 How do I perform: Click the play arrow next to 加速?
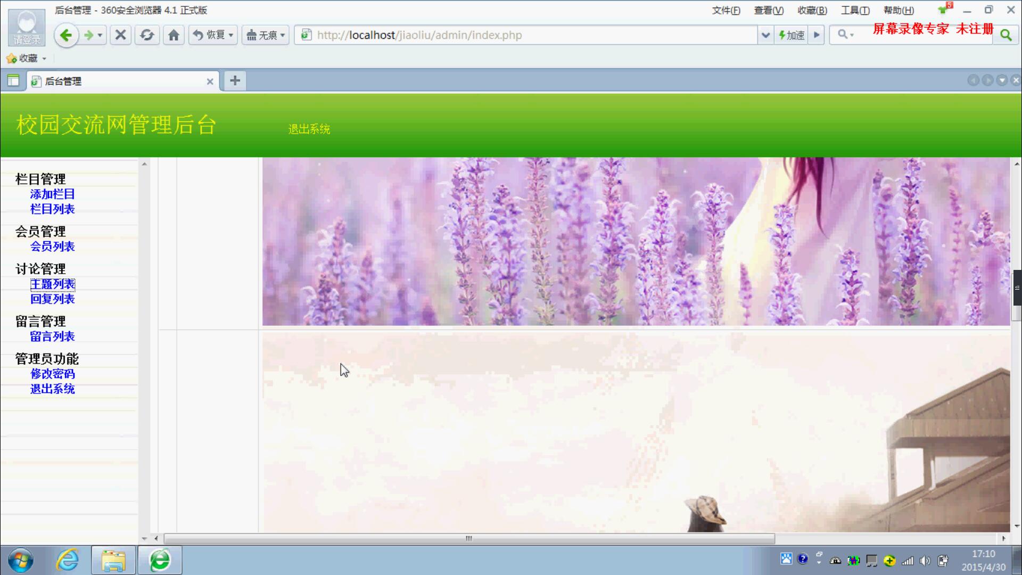[817, 35]
